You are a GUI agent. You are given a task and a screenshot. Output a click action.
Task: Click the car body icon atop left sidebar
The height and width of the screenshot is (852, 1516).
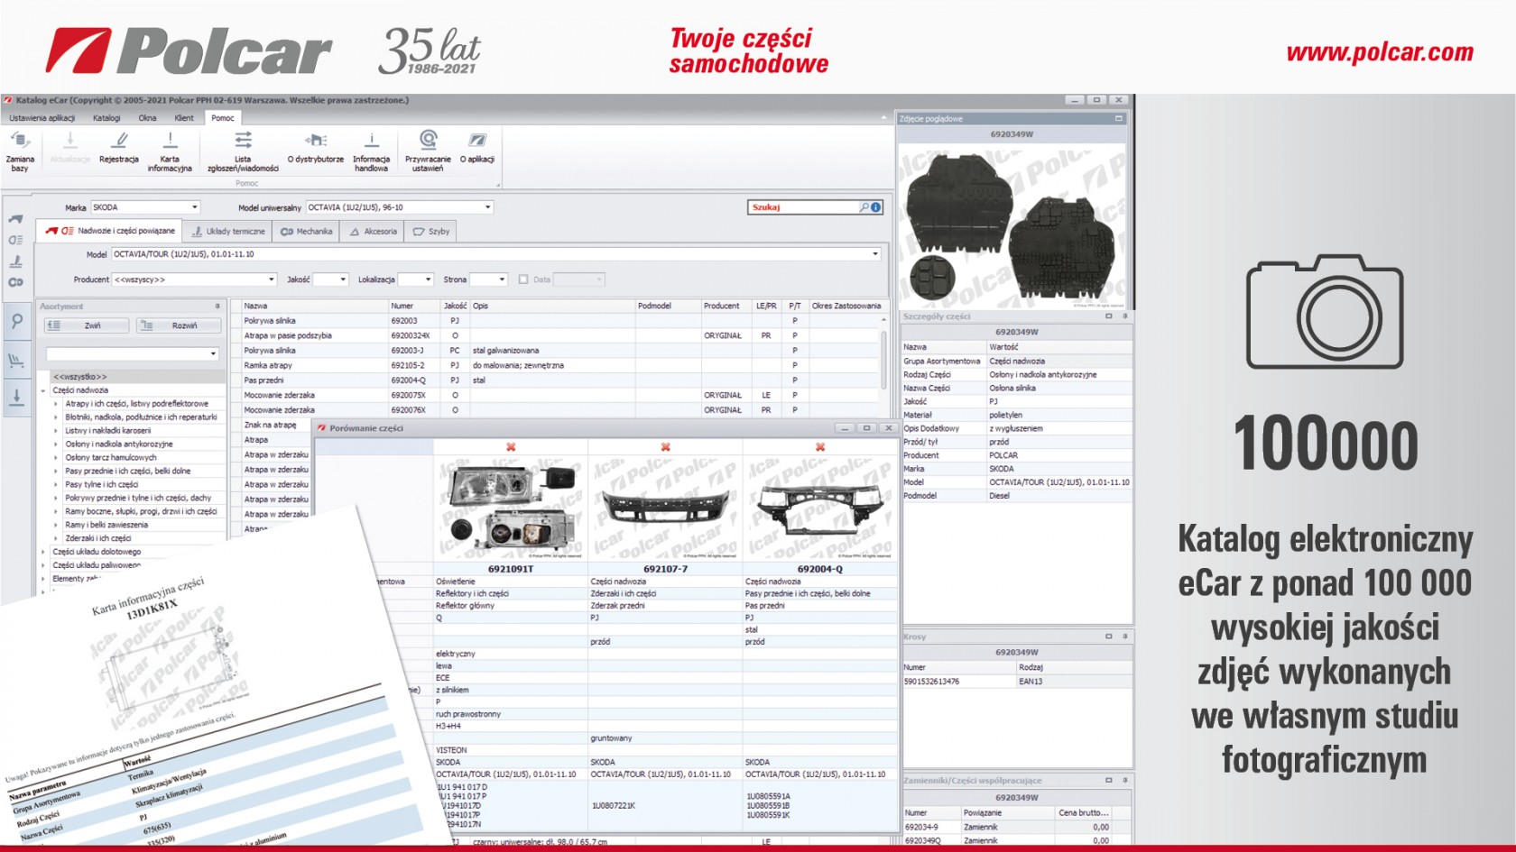pyautogui.click(x=16, y=219)
